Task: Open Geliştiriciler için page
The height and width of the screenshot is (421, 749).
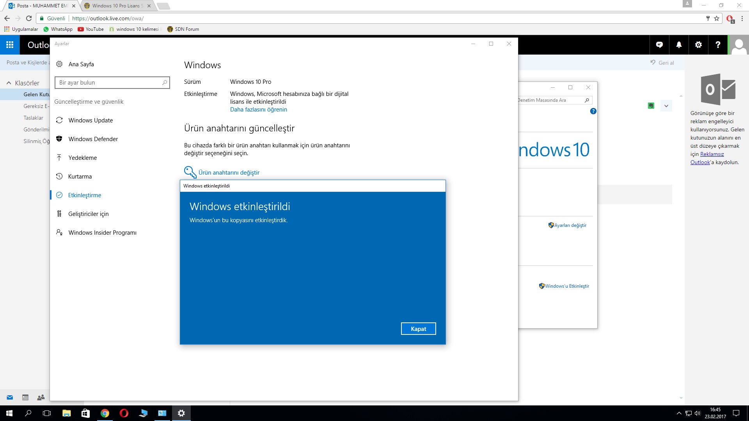Action: [x=88, y=214]
